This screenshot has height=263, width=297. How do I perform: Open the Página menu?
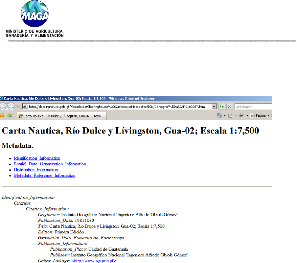(260, 116)
